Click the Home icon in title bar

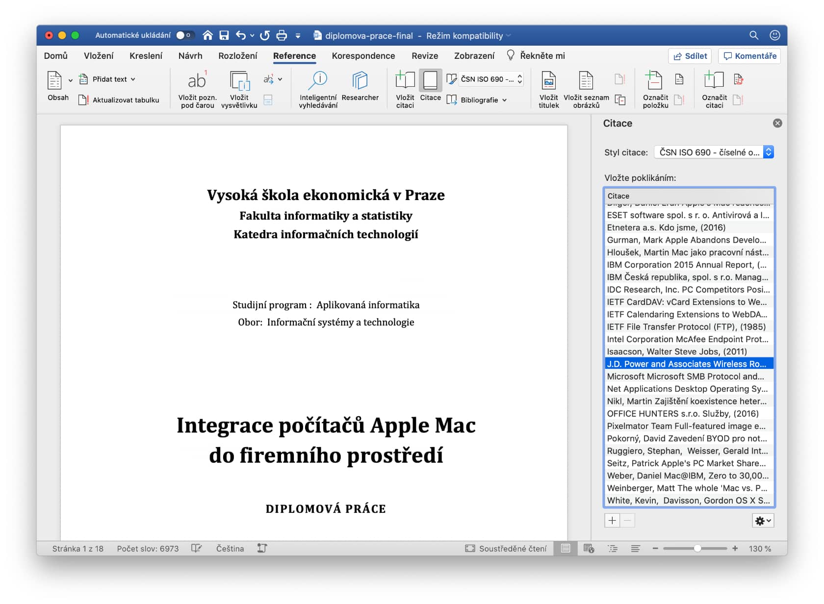click(207, 35)
